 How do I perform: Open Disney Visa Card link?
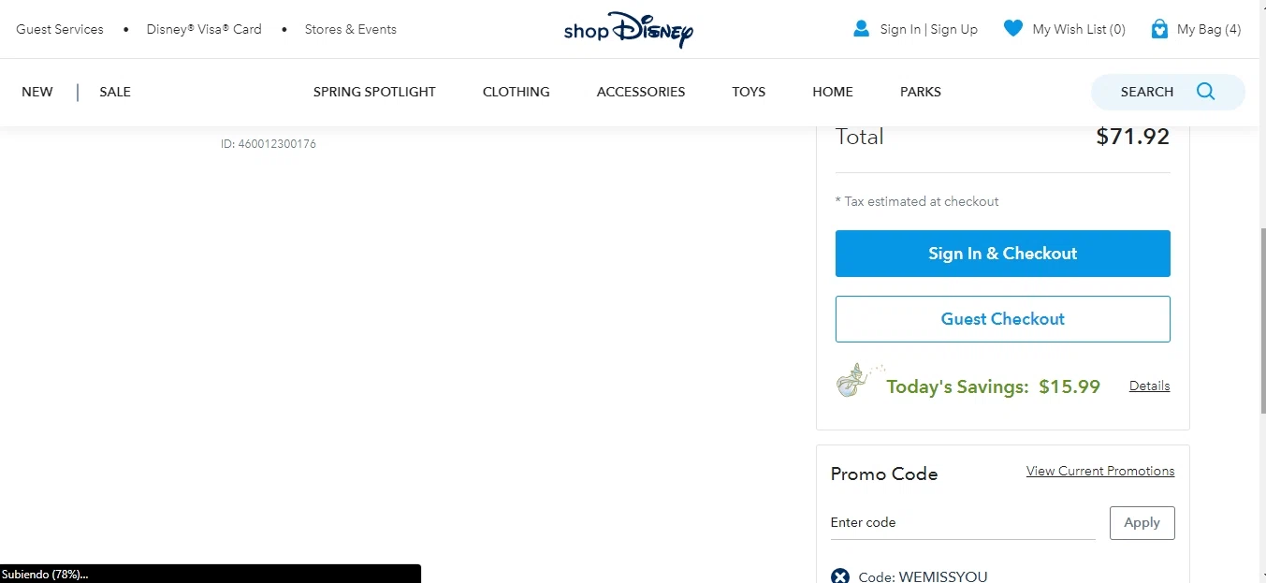click(204, 29)
